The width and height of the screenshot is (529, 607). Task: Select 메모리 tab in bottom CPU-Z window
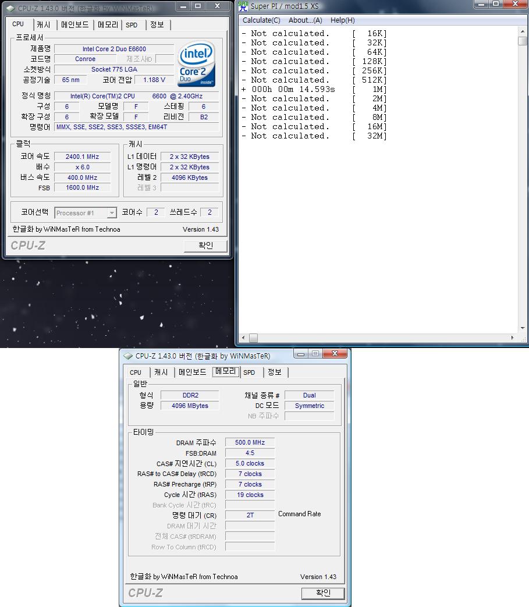click(x=226, y=371)
